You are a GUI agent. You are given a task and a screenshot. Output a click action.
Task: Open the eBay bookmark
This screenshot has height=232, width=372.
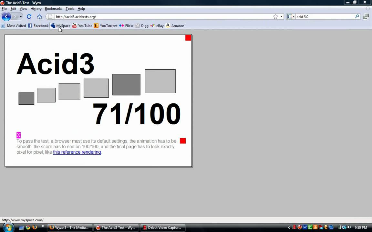click(157, 26)
